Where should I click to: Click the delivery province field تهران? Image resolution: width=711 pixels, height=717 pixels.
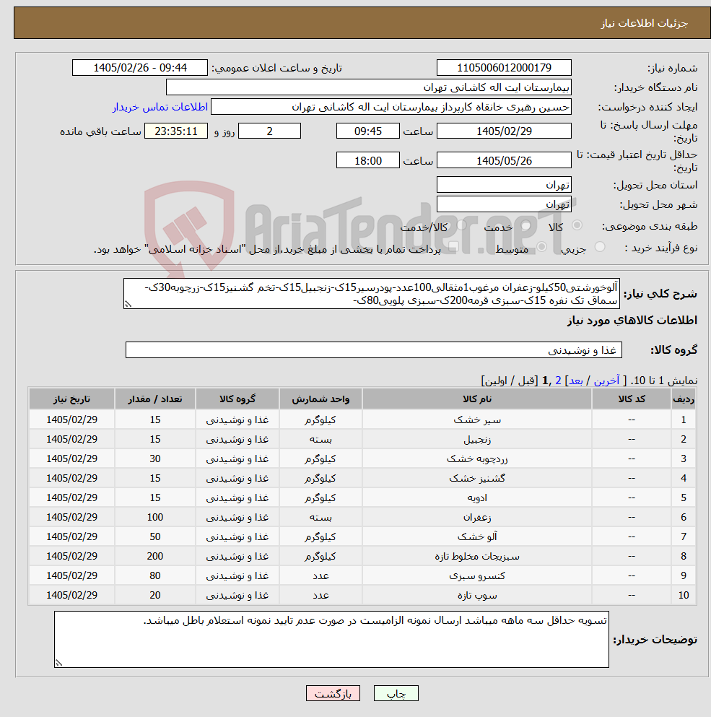click(504, 185)
